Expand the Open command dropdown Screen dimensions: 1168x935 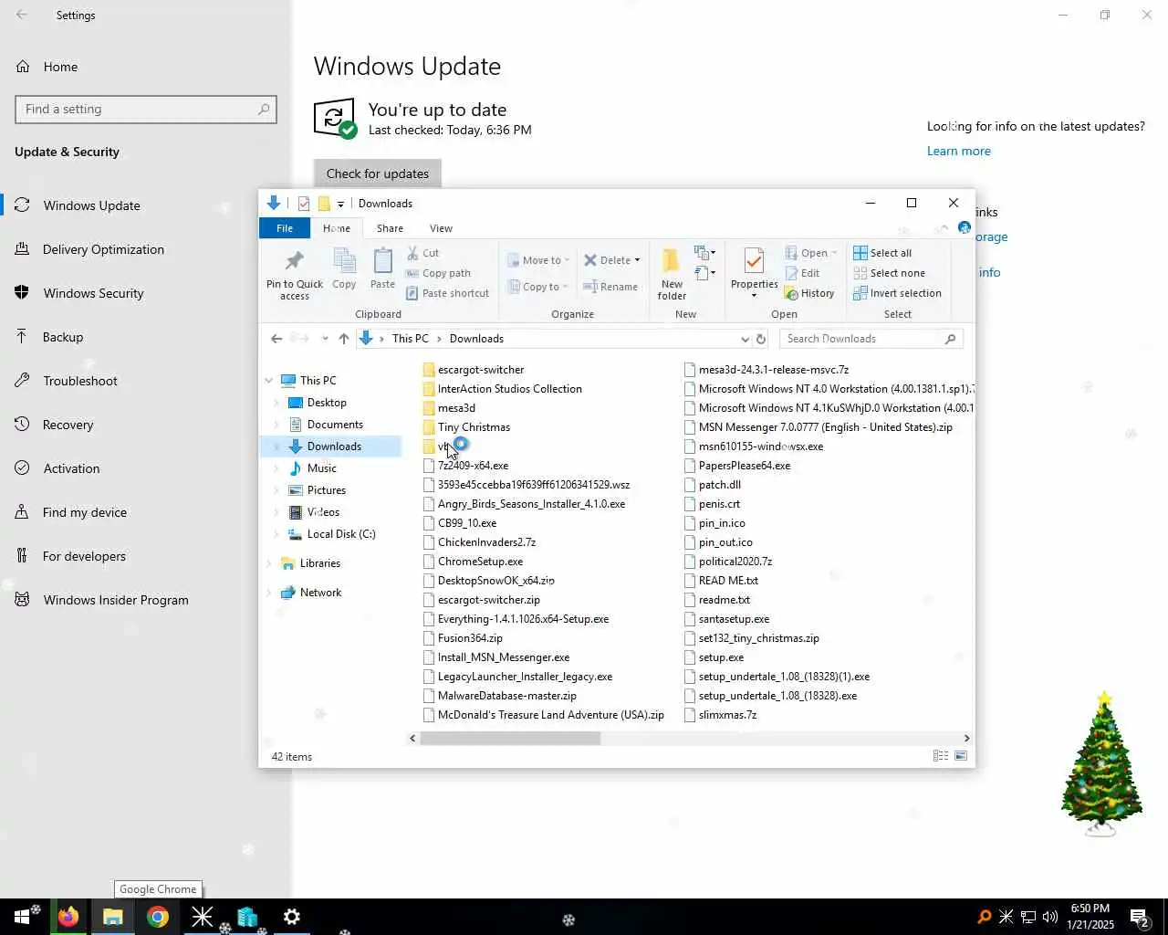click(834, 253)
